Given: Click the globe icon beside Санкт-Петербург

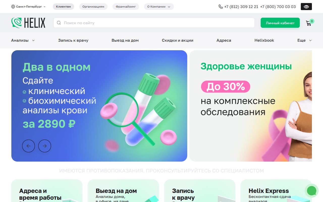Looking at the screenshot, I should [x=13, y=7].
